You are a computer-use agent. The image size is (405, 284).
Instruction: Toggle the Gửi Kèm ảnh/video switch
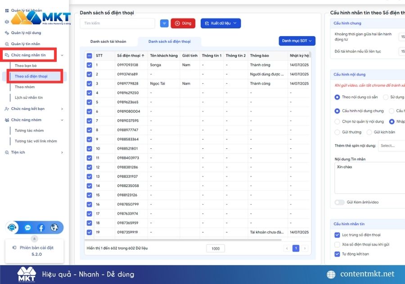coord(339,202)
